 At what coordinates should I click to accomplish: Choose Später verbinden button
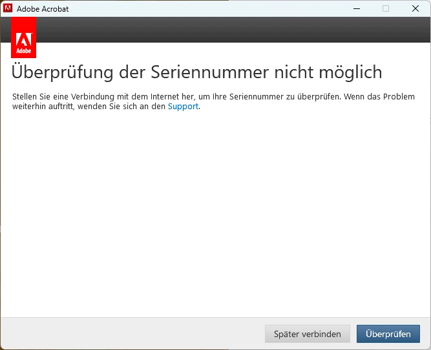308,334
